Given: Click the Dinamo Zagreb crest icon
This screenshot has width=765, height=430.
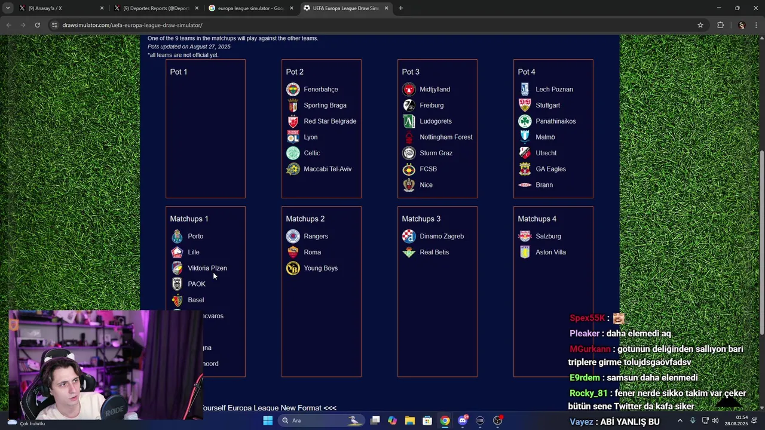Looking at the screenshot, I should [x=409, y=236].
